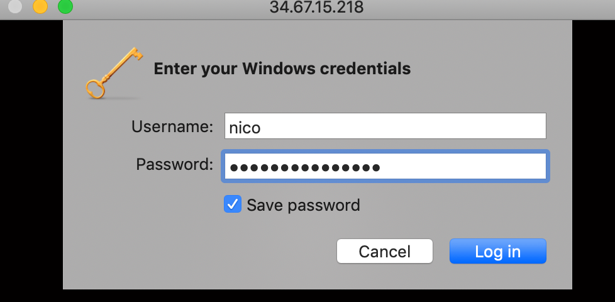This screenshot has height=302, width=615.
Task: Click the "Password:" label
Action: click(175, 165)
